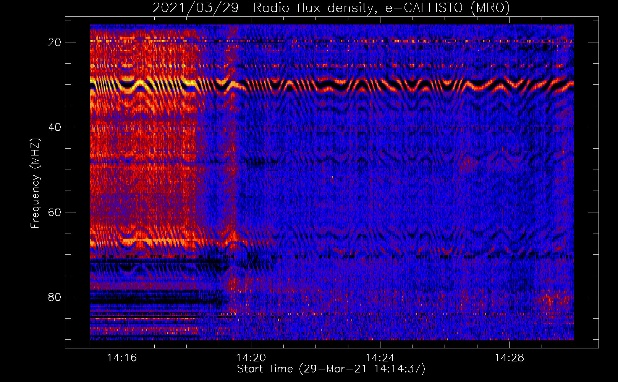Click the 20 MHz frequency tick label
Viewport: 618px width, 382px height.
click(55, 42)
